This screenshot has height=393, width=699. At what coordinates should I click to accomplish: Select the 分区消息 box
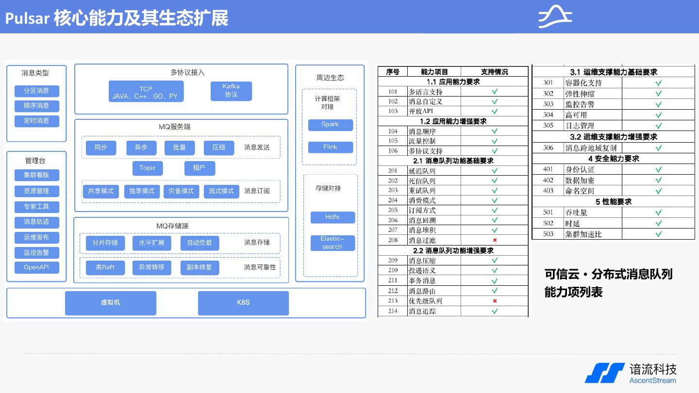[36, 91]
